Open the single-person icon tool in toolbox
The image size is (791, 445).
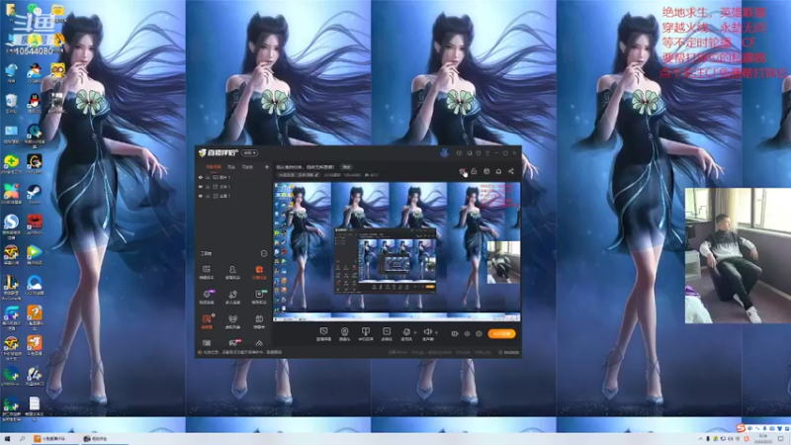[232, 272]
